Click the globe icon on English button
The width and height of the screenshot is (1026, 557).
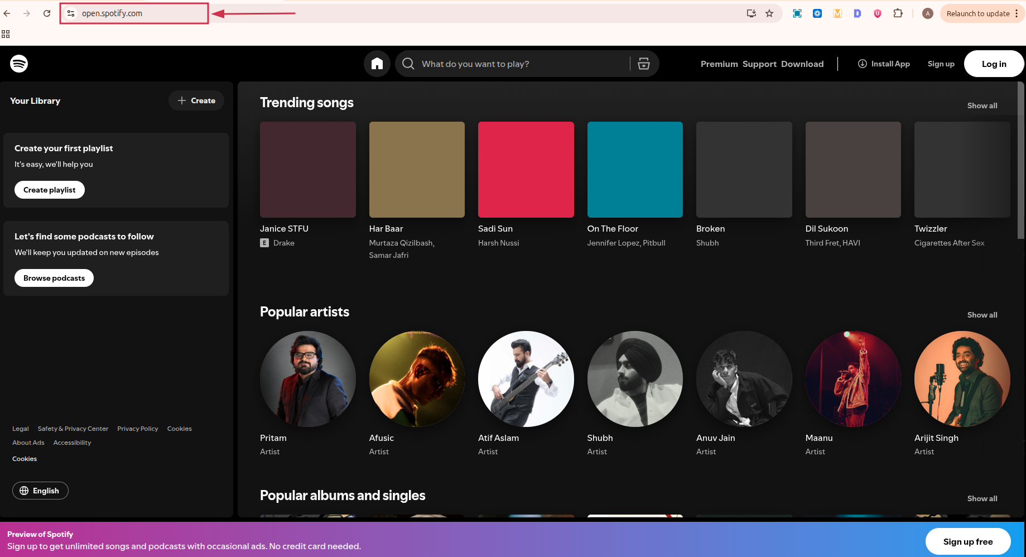point(24,491)
